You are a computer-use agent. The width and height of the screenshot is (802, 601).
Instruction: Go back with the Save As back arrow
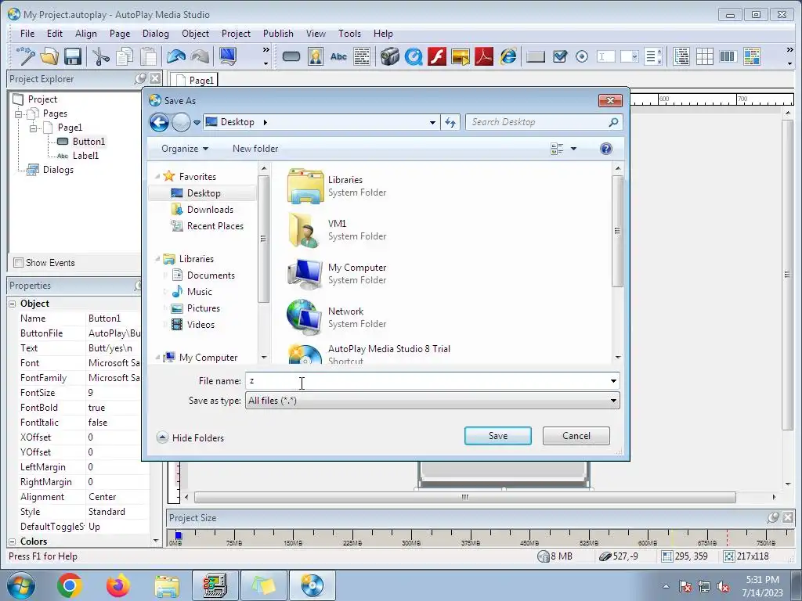point(159,122)
